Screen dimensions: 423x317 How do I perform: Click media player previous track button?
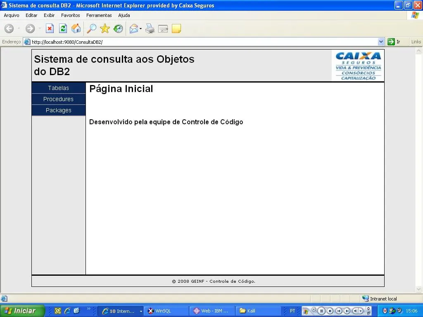tap(339, 311)
